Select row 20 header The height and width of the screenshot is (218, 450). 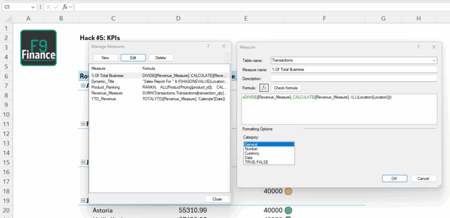point(6,211)
